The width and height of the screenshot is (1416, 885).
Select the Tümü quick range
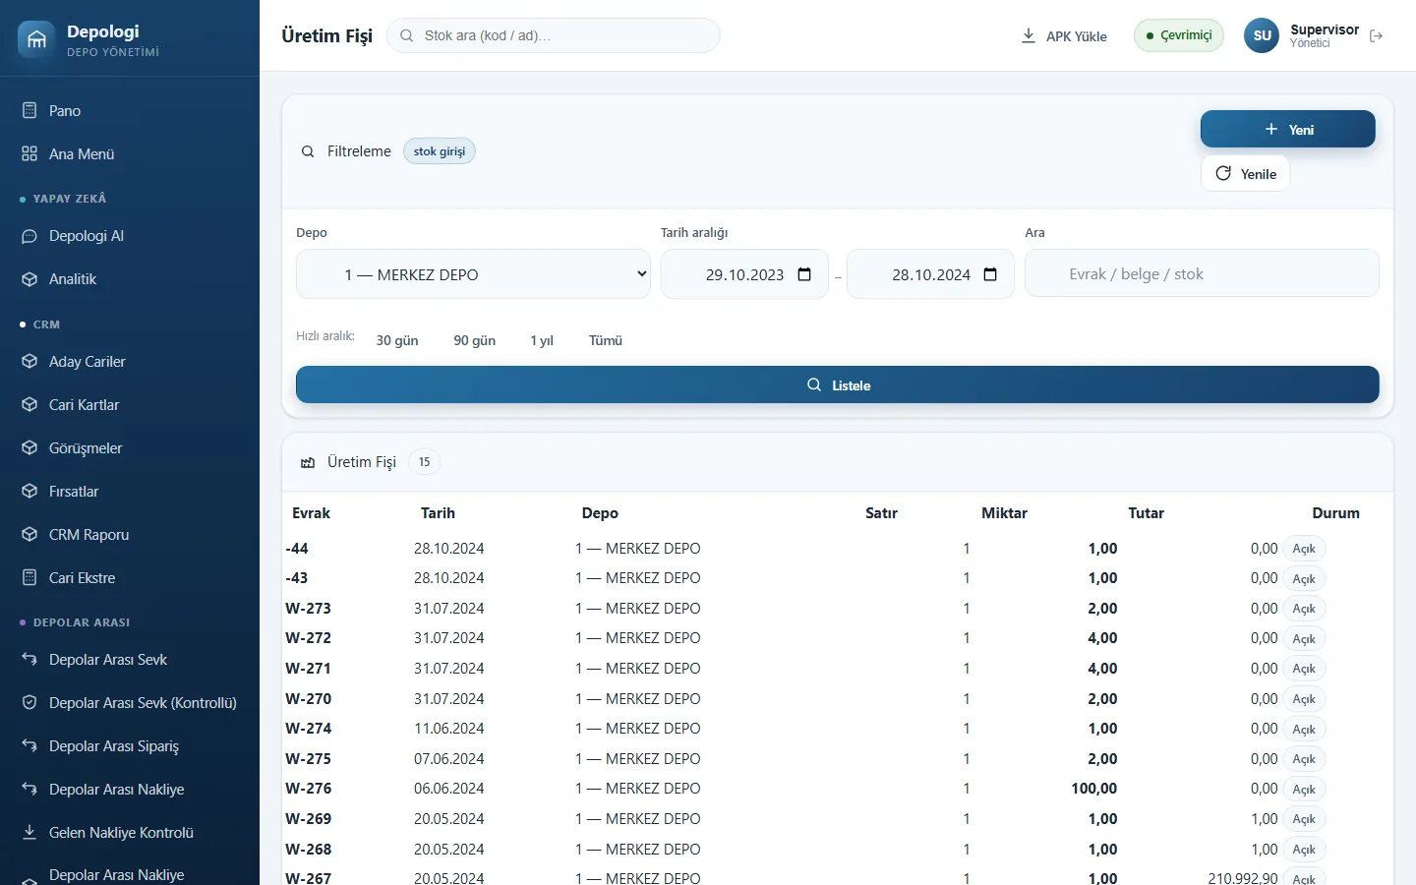[x=606, y=340]
